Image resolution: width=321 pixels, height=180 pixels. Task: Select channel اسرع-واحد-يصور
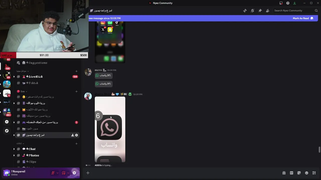tap(47, 135)
